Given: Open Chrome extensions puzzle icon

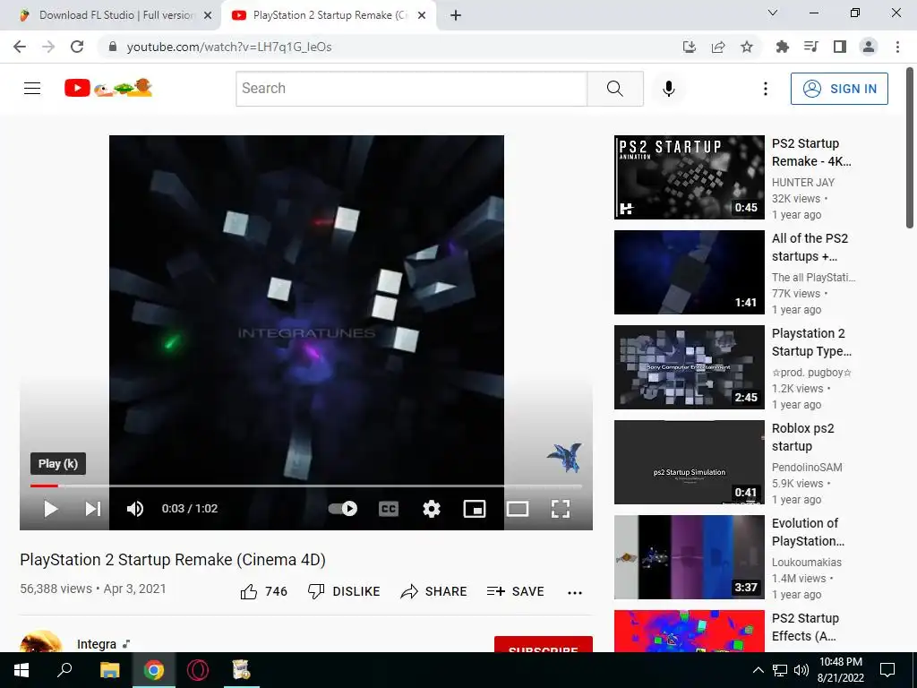Looking at the screenshot, I should (782, 47).
